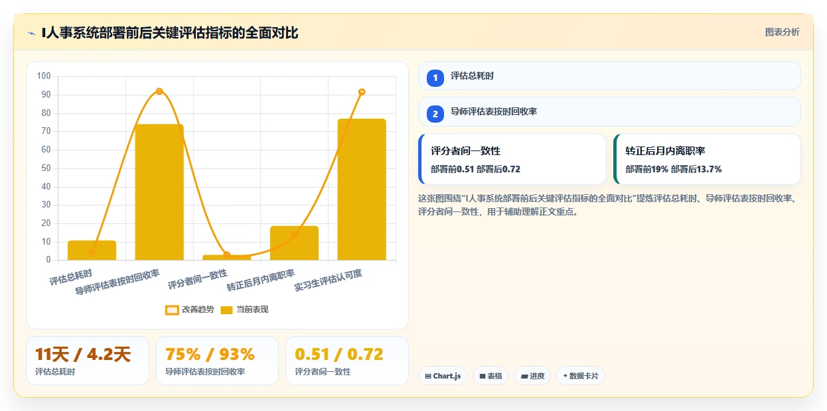
Task: Click the lightning icon beside the title
Action: 31,32
